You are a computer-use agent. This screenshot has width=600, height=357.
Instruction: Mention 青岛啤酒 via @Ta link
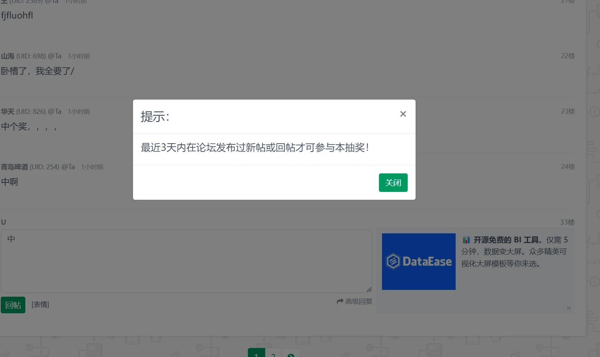pos(68,167)
